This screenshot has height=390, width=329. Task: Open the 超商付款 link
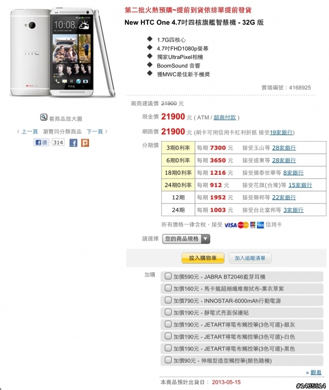pyautogui.click(x=225, y=117)
